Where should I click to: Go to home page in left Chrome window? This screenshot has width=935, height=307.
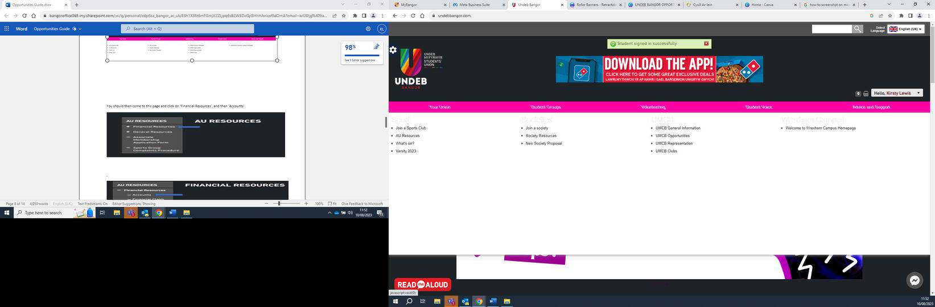[x=34, y=15]
